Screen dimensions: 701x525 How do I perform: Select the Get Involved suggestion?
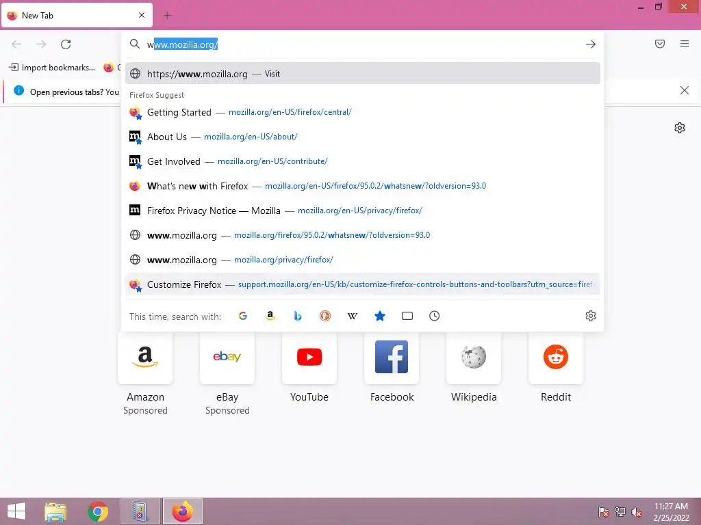coord(363,161)
